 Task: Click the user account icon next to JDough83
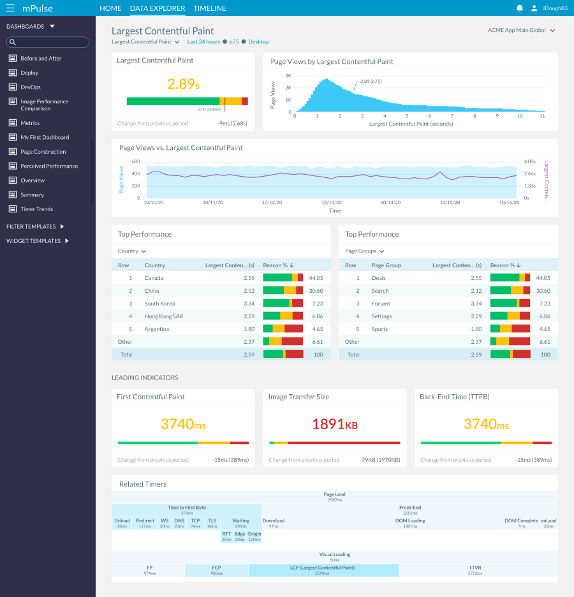click(534, 8)
